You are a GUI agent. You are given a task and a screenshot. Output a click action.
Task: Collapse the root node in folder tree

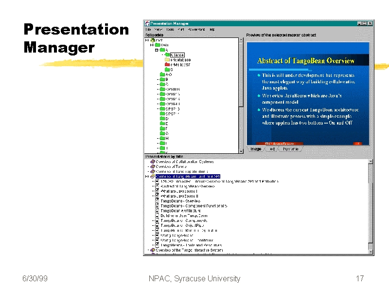[147, 40]
